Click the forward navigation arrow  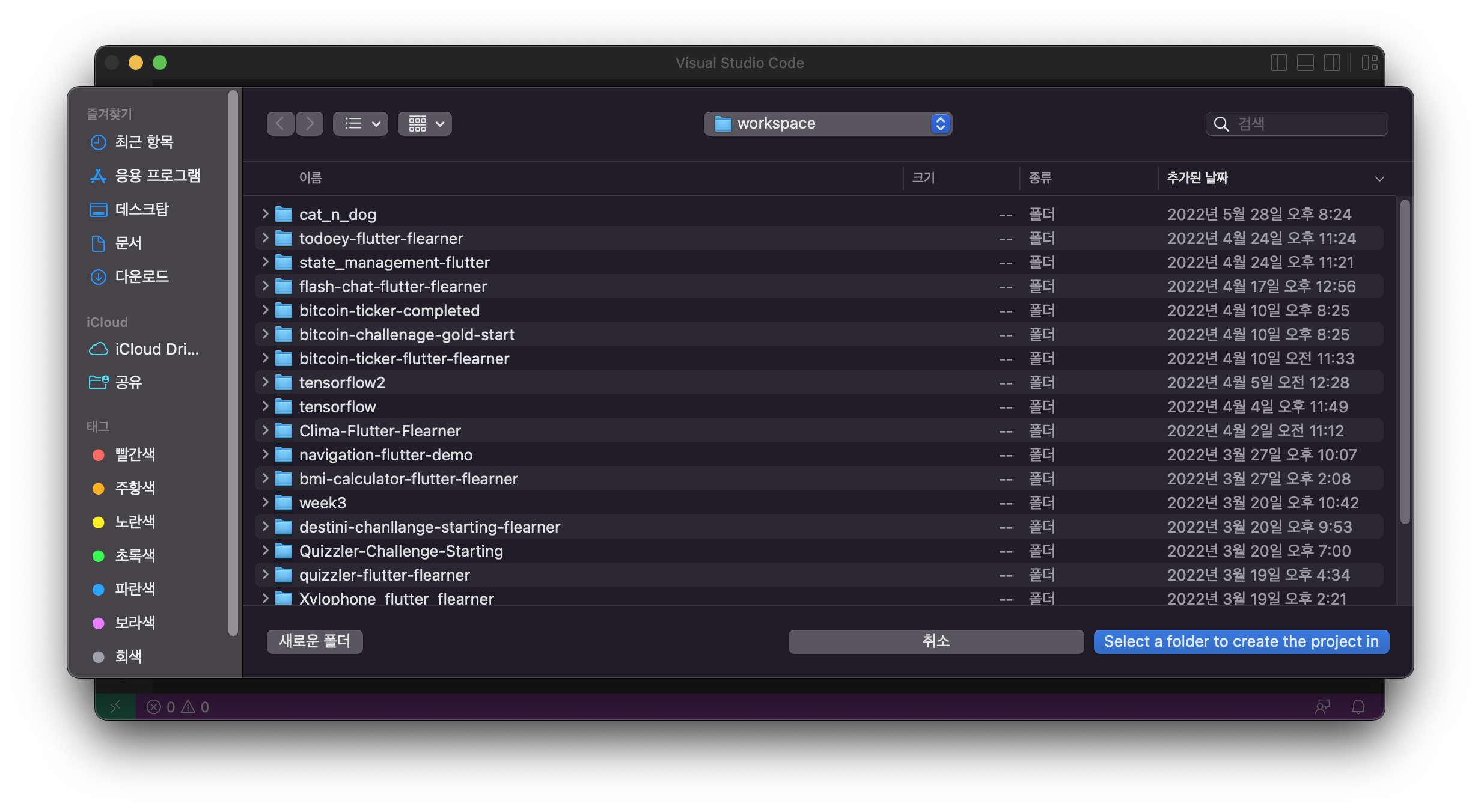coord(310,124)
